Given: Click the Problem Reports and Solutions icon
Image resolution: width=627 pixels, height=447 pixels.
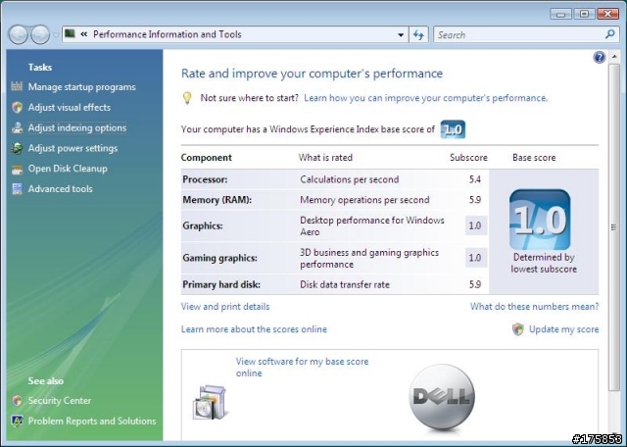Looking at the screenshot, I should point(17,421).
